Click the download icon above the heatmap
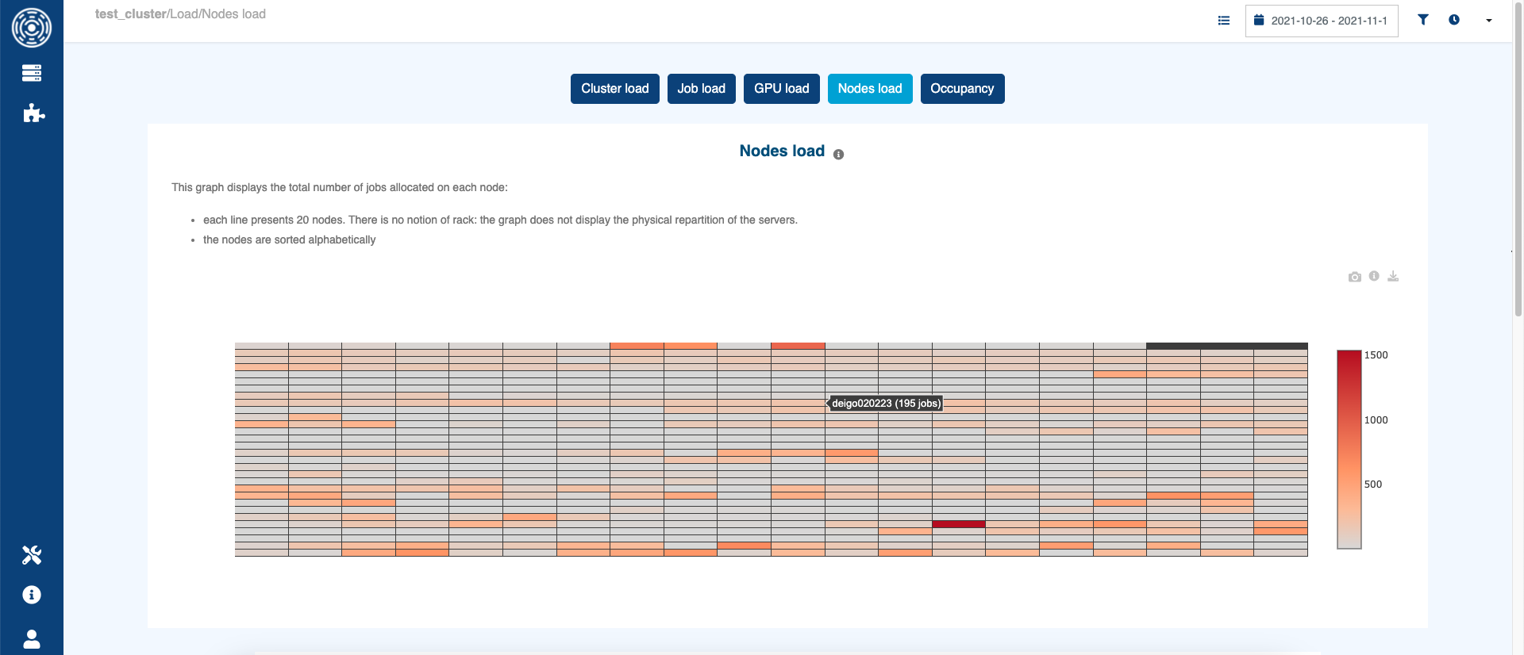1524x655 pixels. click(x=1393, y=276)
